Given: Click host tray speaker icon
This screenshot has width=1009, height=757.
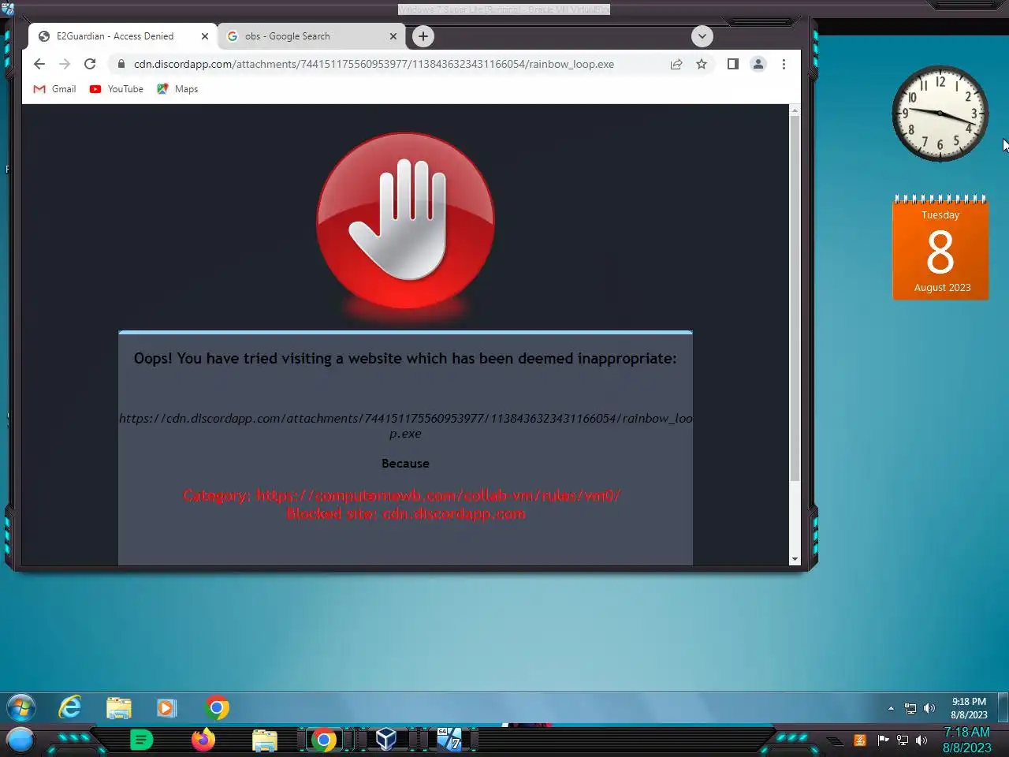Looking at the screenshot, I should [x=922, y=740].
